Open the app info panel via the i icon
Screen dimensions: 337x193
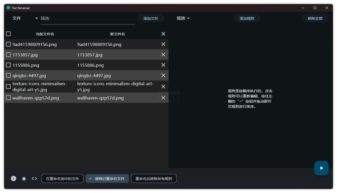13,178
